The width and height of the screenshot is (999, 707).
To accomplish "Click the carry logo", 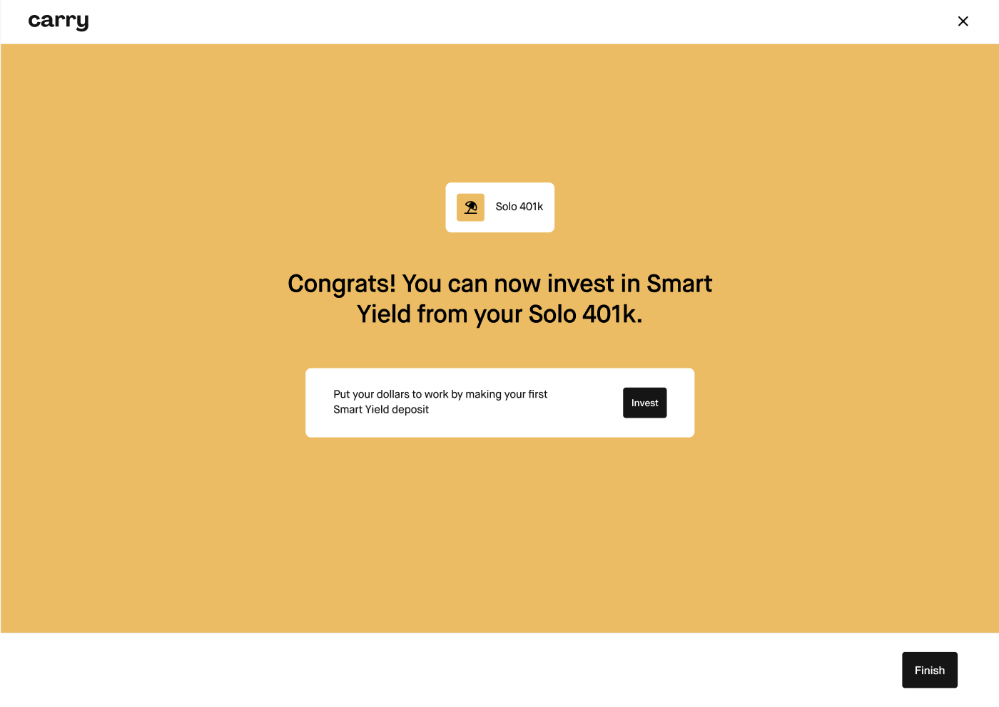I will pyautogui.click(x=59, y=21).
